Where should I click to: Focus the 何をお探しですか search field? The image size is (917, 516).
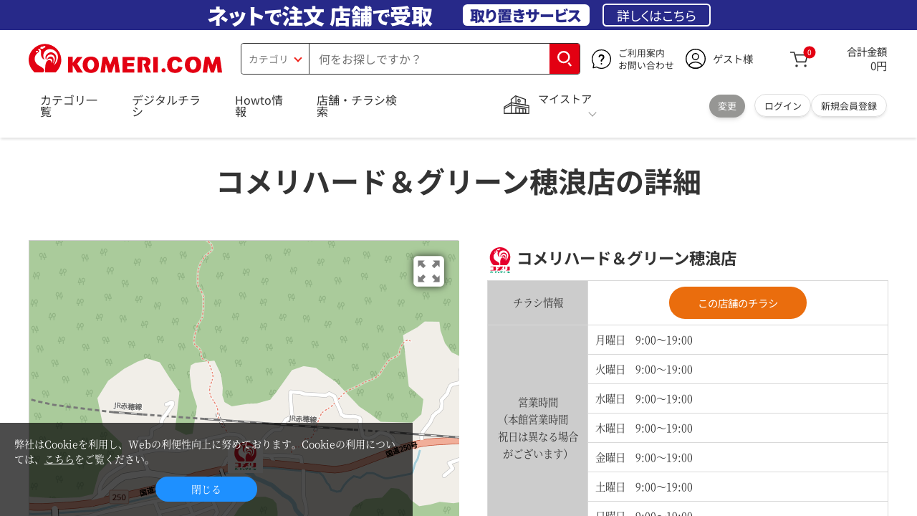pos(429,59)
